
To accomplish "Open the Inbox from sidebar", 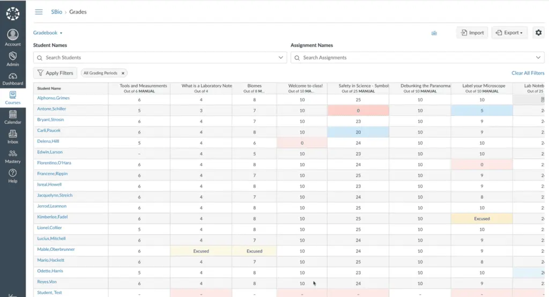I will [x=13, y=137].
